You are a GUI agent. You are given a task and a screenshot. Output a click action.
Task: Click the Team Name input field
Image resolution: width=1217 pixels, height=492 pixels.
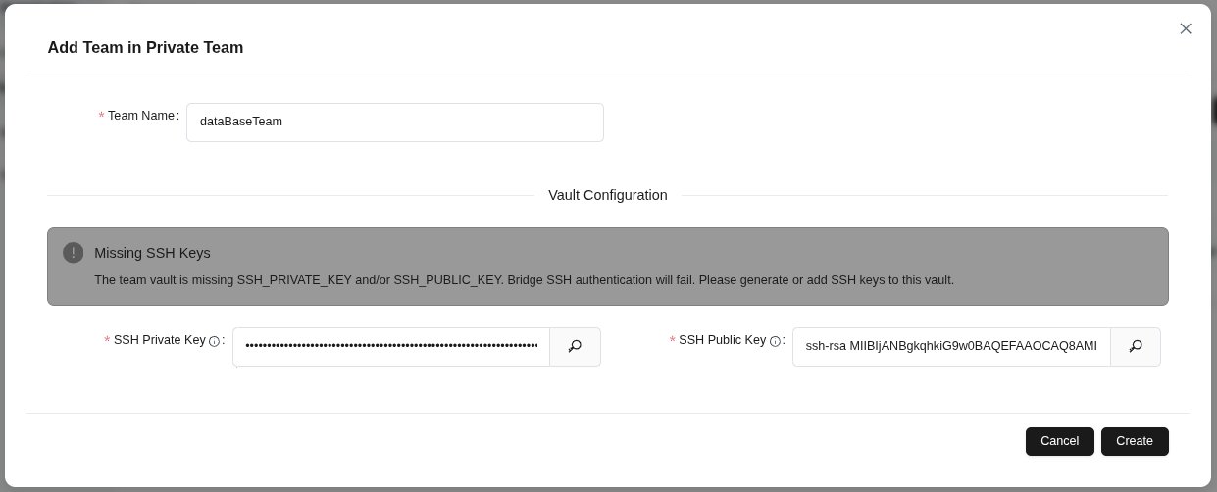[394, 123]
